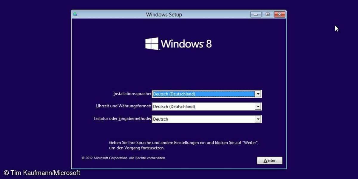Click the Windows 8 flag logo
The width and height of the screenshot is (358, 179).
(x=152, y=44)
